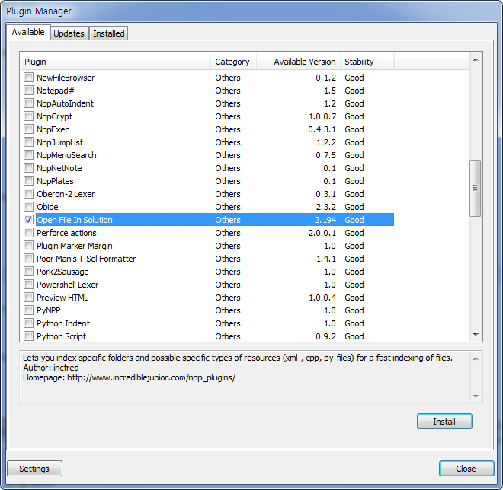Click description box scroll down arrow
The height and width of the screenshot is (490, 503).
(476, 396)
